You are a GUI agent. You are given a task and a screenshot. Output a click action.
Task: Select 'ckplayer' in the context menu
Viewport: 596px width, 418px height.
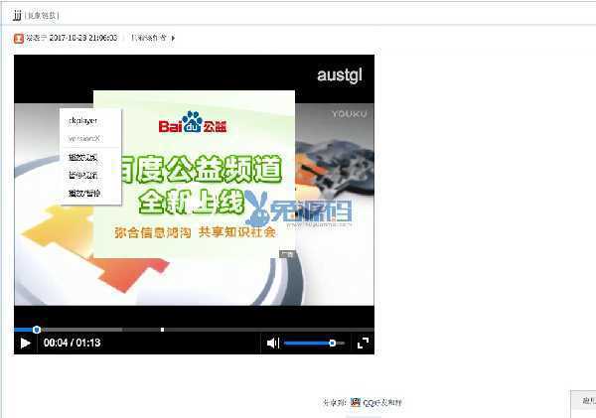[x=82, y=120]
